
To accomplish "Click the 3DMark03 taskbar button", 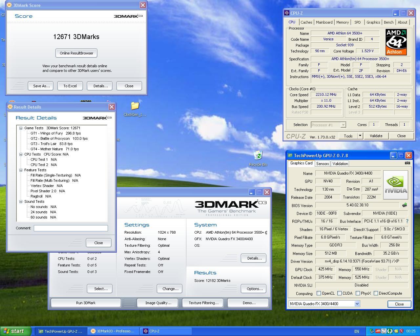I will [113, 331].
